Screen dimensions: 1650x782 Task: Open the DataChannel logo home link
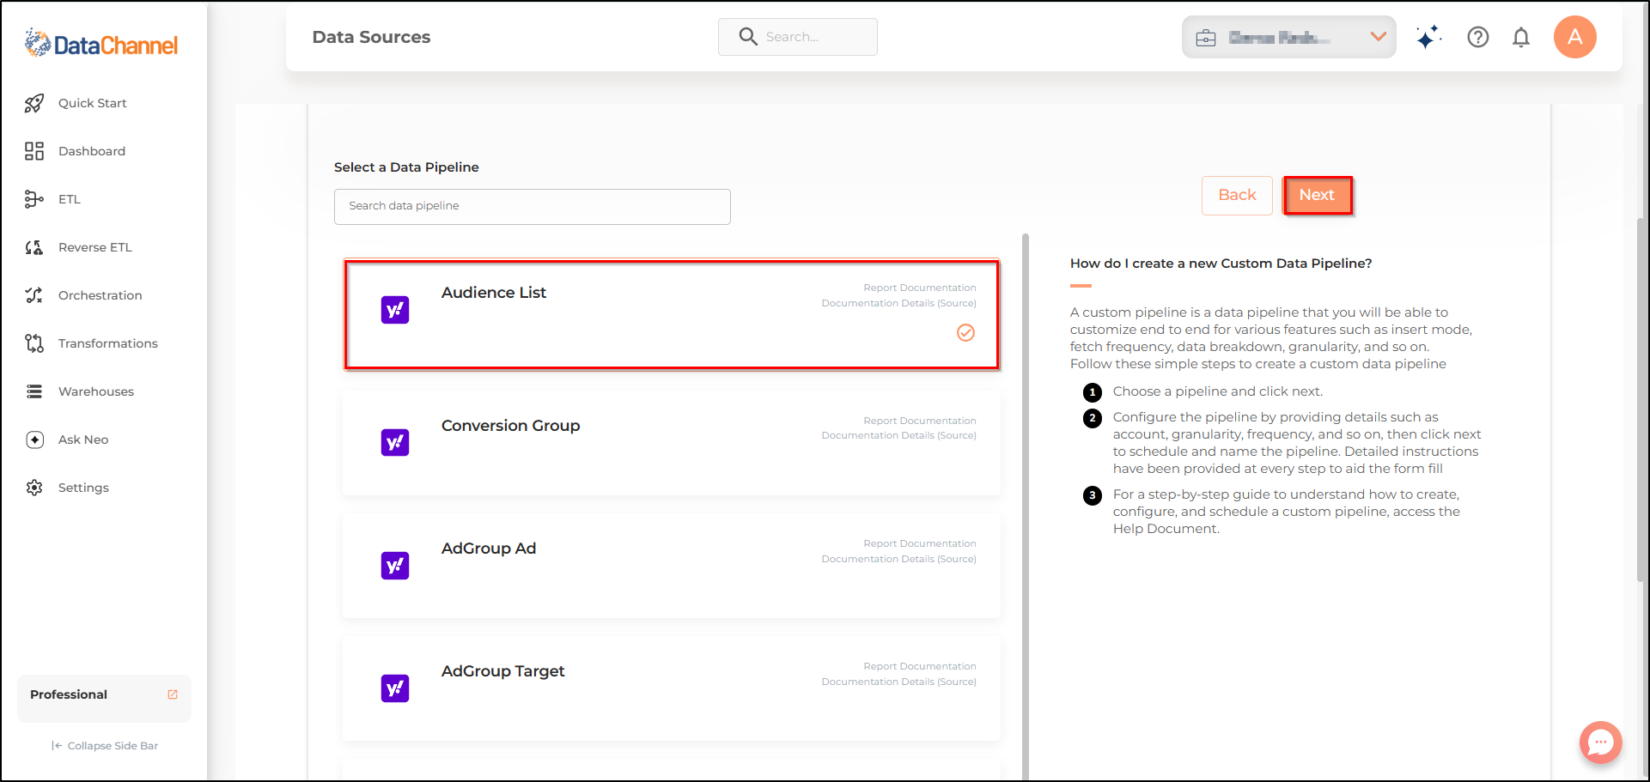tap(101, 44)
